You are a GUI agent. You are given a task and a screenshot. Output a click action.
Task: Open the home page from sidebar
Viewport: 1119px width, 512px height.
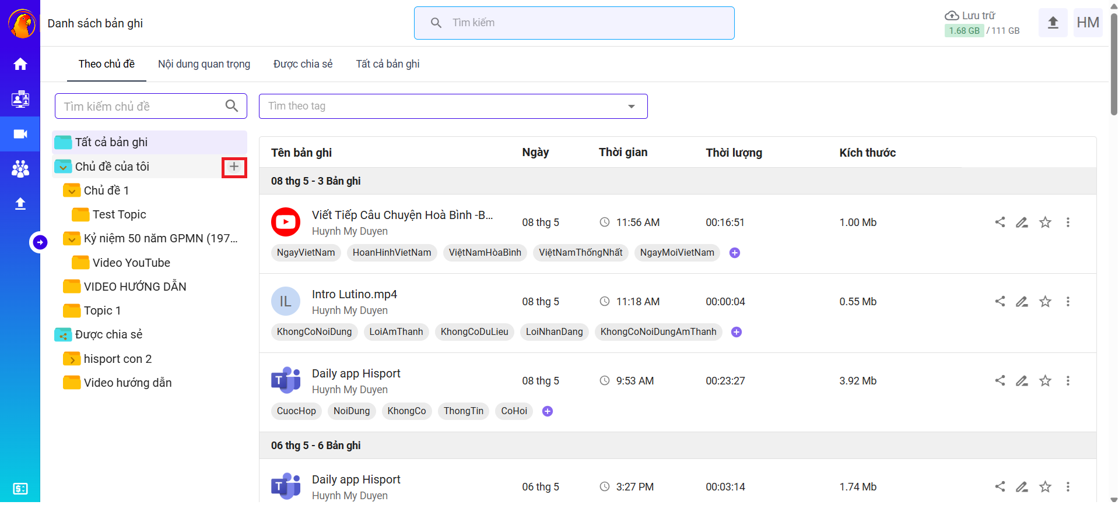20,64
